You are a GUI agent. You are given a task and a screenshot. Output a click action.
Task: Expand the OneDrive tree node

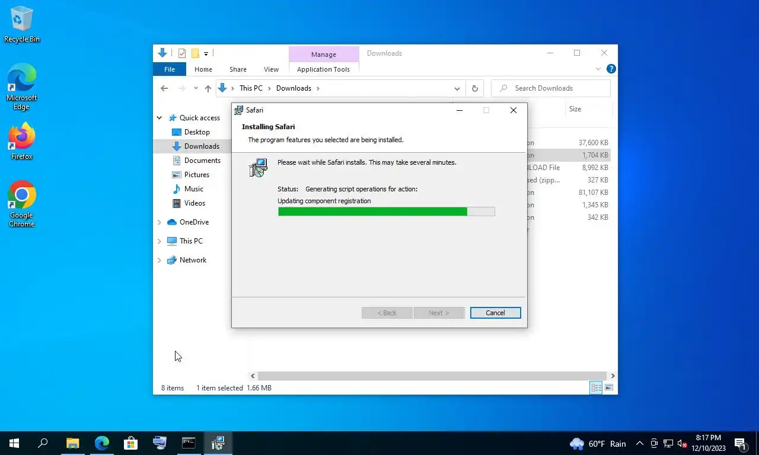coord(159,222)
